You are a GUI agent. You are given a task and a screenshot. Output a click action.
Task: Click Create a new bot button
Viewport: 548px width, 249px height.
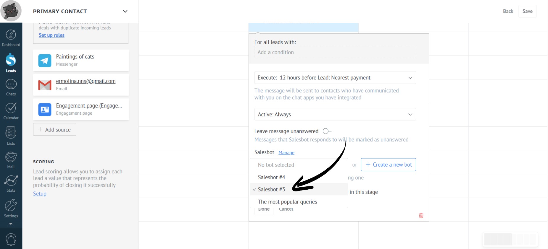click(388, 165)
